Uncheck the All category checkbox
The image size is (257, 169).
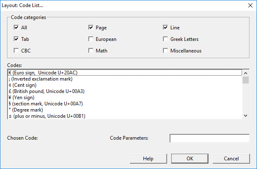[17, 28]
